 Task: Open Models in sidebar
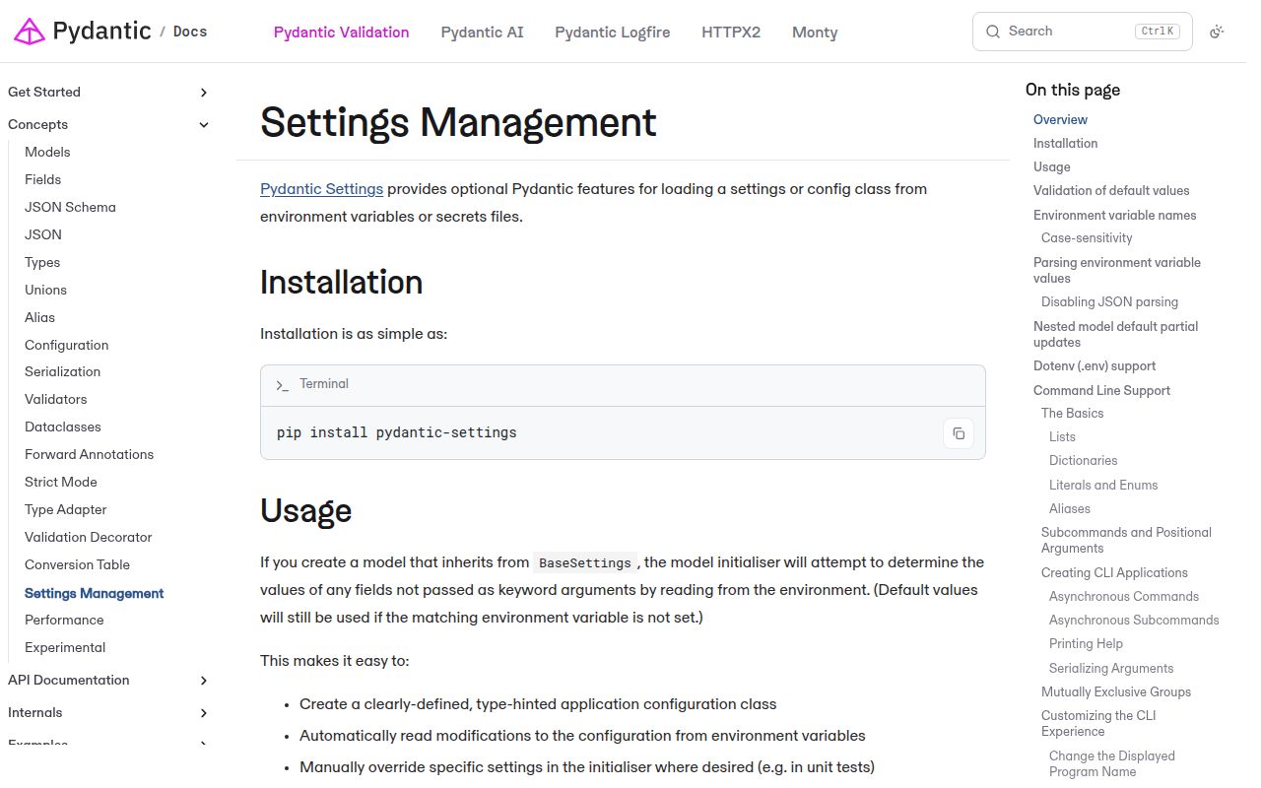pos(47,152)
